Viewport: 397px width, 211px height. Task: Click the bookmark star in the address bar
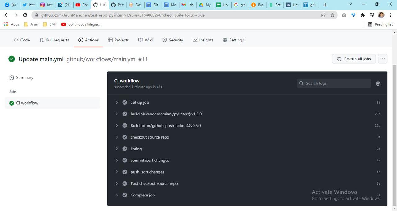332,15
